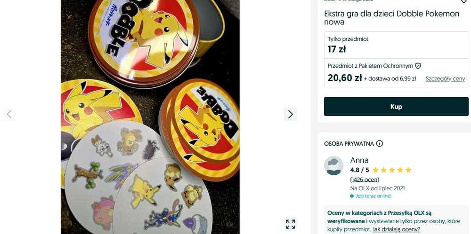Click the five-star rating icons
The height and width of the screenshot is (234, 471).
click(392, 170)
